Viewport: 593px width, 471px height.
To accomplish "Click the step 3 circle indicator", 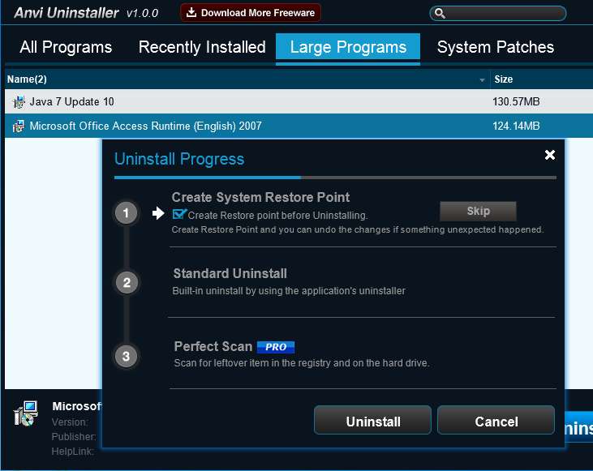I will 127,356.
